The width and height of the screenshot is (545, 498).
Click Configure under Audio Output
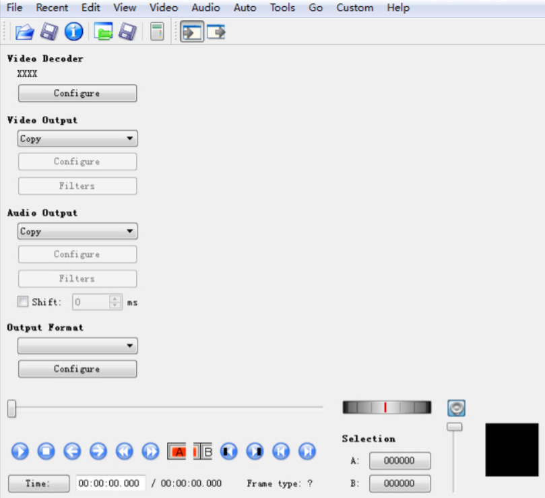(77, 254)
